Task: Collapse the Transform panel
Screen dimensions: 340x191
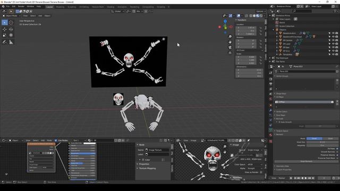Action: [236, 20]
